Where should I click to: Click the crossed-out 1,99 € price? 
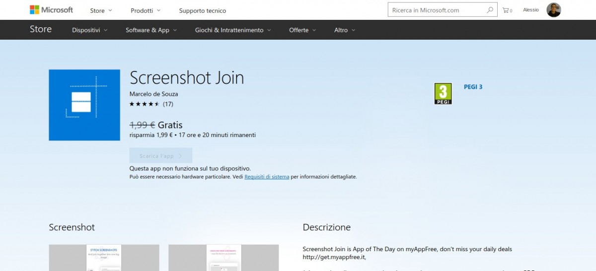coord(142,125)
